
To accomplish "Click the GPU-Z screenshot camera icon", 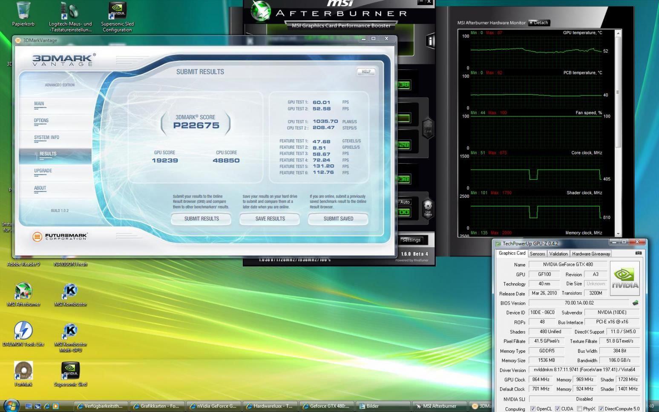I will click(638, 253).
